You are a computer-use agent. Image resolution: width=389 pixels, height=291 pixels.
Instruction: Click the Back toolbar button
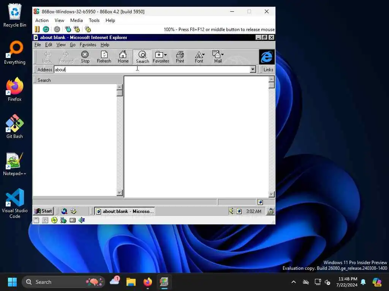click(x=47, y=57)
